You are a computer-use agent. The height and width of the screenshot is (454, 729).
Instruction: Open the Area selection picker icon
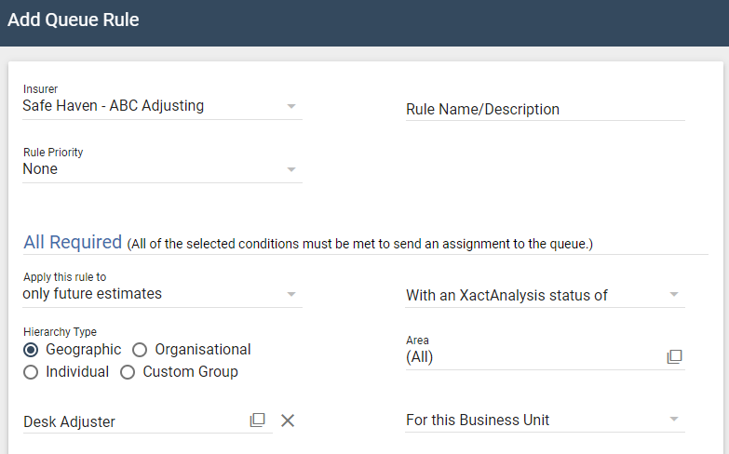coord(675,356)
